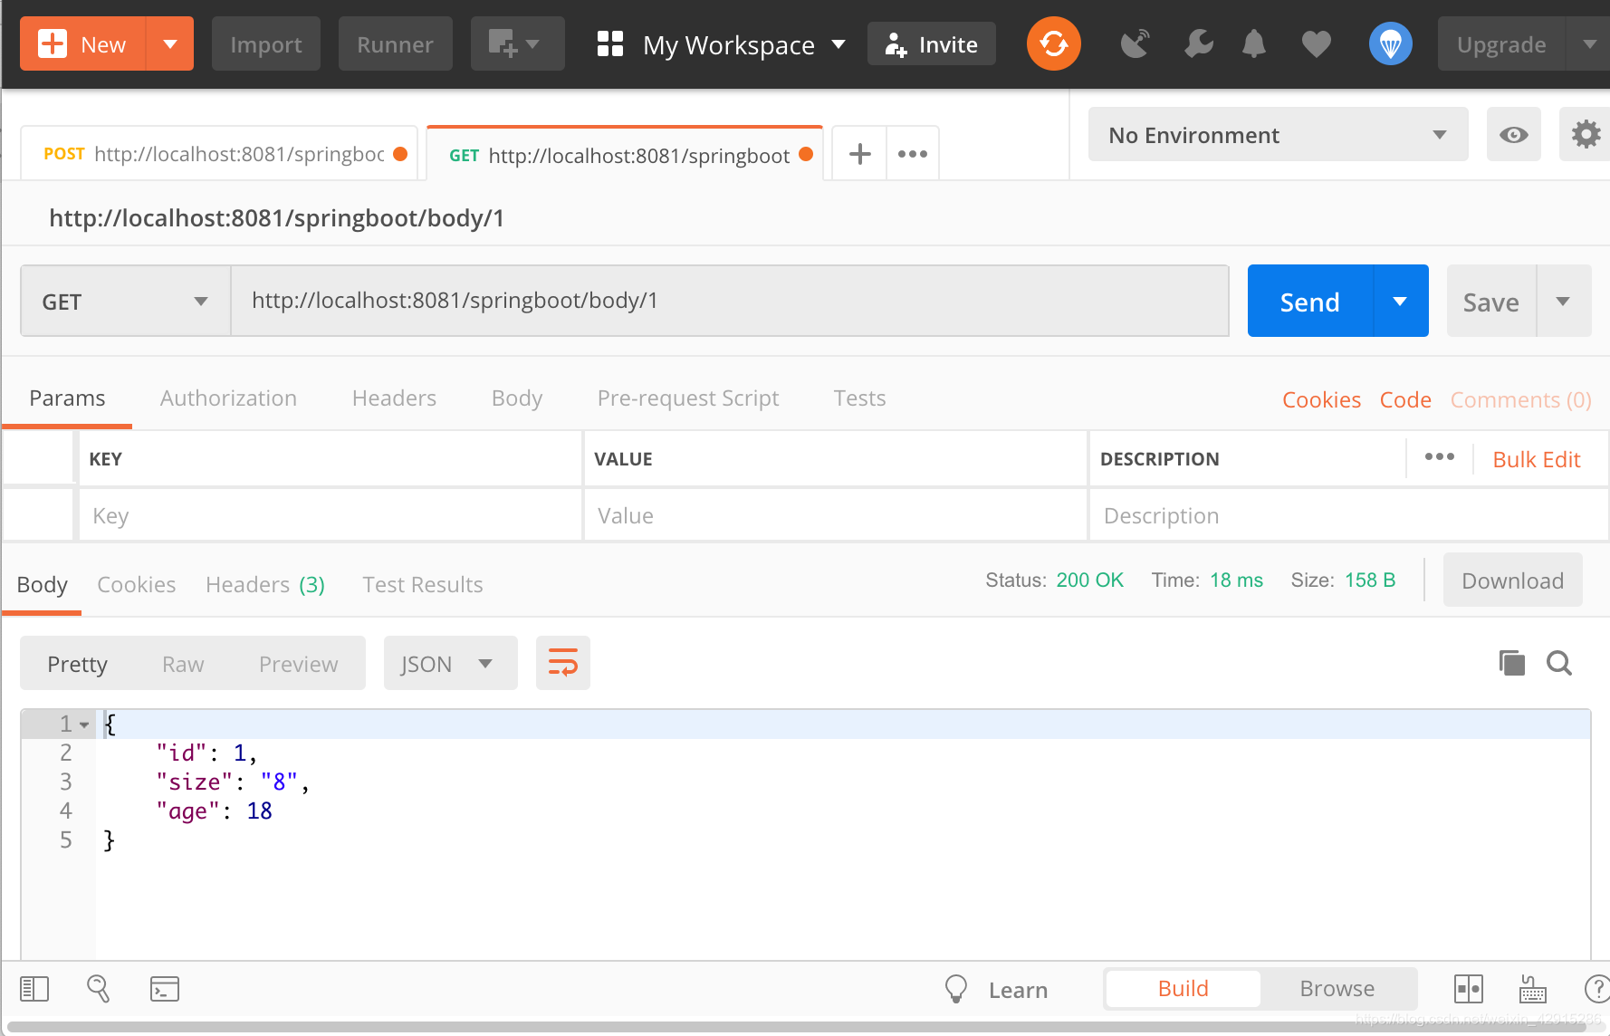Switch response view to Raw
1610x1036 pixels.
pos(183,664)
